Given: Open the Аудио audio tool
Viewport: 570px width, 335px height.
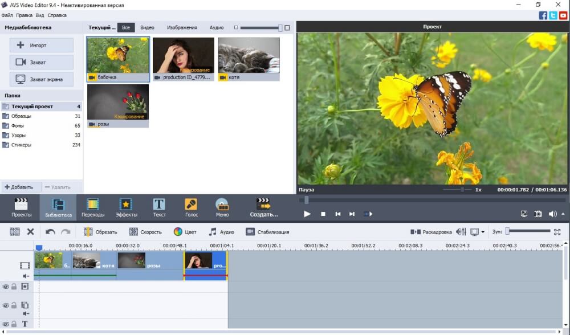Looking at the screenshot, I should 221,232.
